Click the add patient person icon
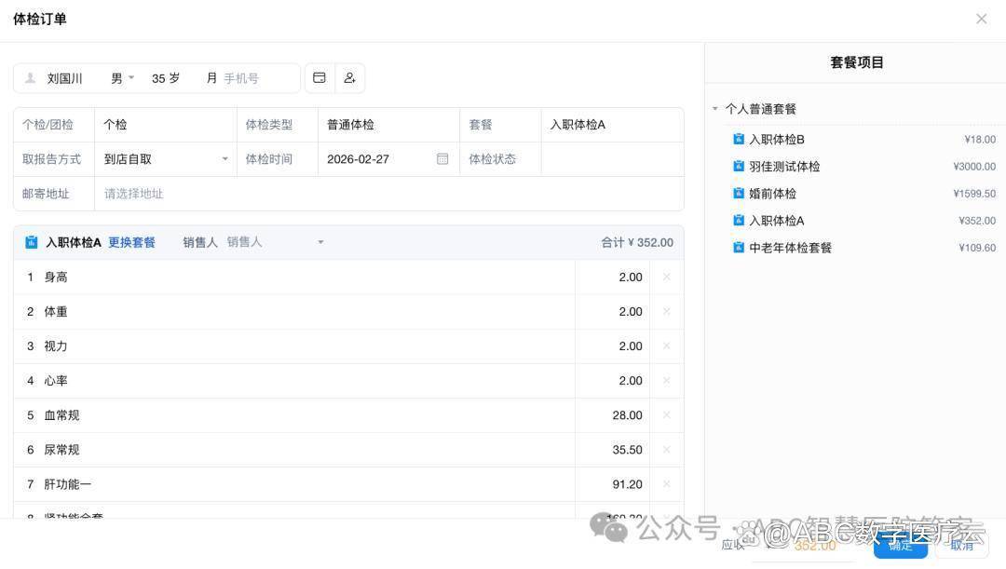Image resolution: width=1006 pixels, height=569 pixels. click(350, 78)
